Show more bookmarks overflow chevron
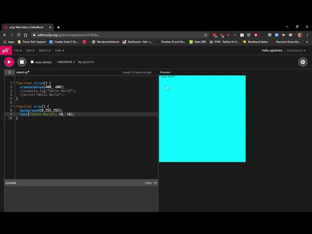 [x=307, y=42]
